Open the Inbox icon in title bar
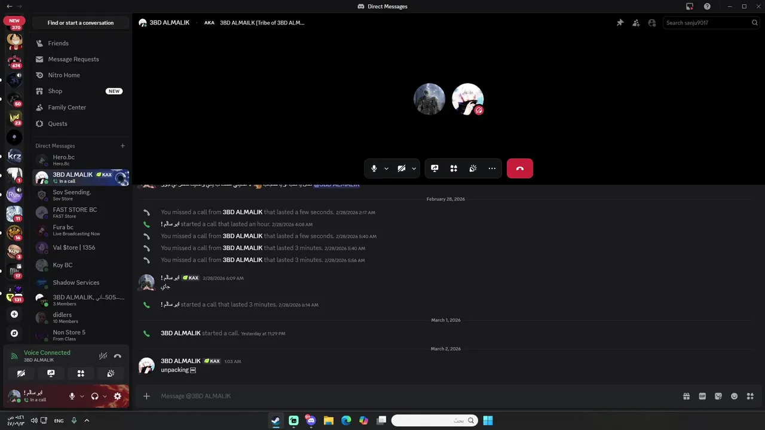765x430 pixels. tap(690, 7)
